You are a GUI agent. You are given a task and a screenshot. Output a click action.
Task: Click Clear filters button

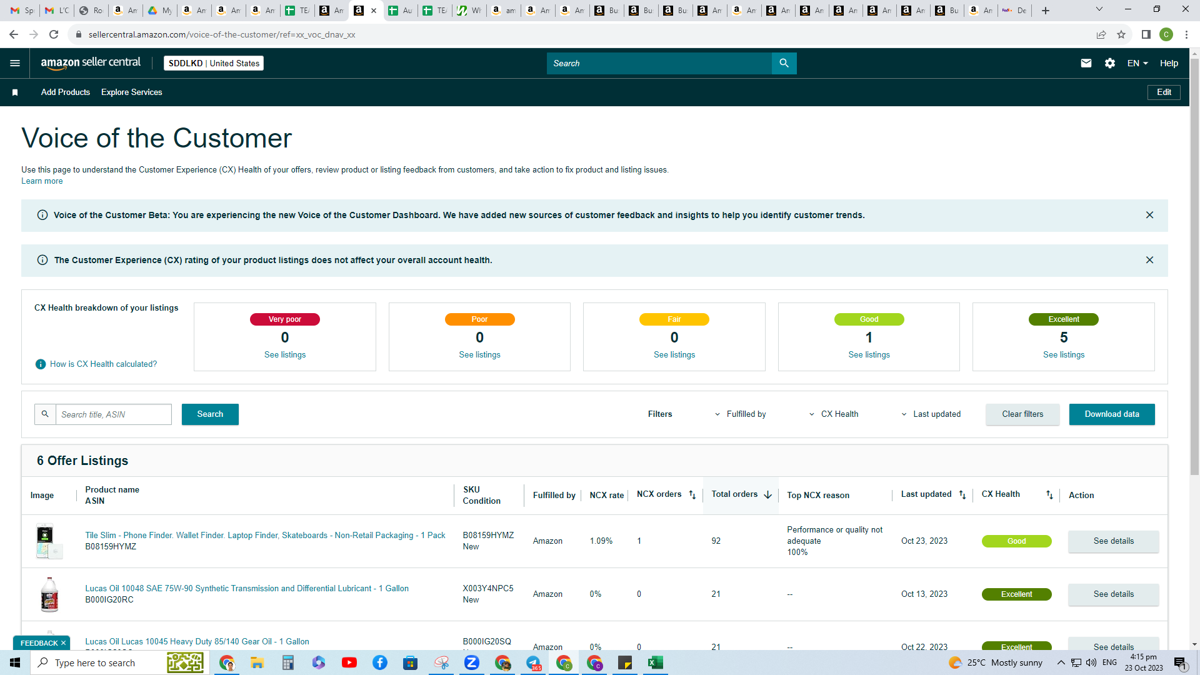click(x=1022, y=414)
